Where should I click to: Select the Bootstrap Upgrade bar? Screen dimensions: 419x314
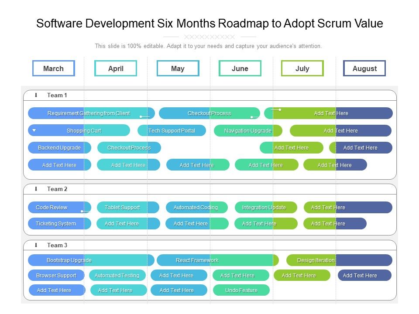pyautogui.click(x=91, y=260)
